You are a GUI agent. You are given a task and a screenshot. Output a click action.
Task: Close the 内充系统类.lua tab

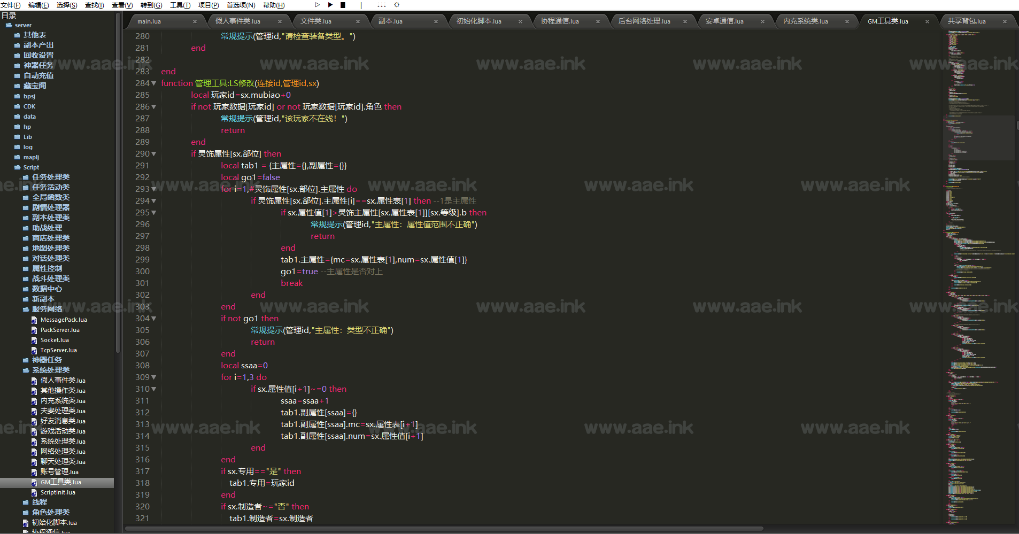coord(847,21)
